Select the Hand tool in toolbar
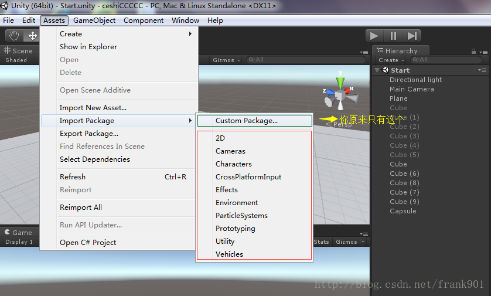Screen dimensions: 491x296 [14, 36]
